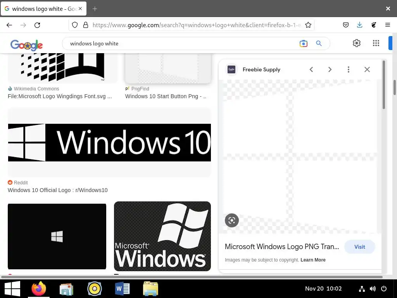The image size is (397, 298).
Task: Open the Windows 10 banner image
Action: tap(109, 142)
